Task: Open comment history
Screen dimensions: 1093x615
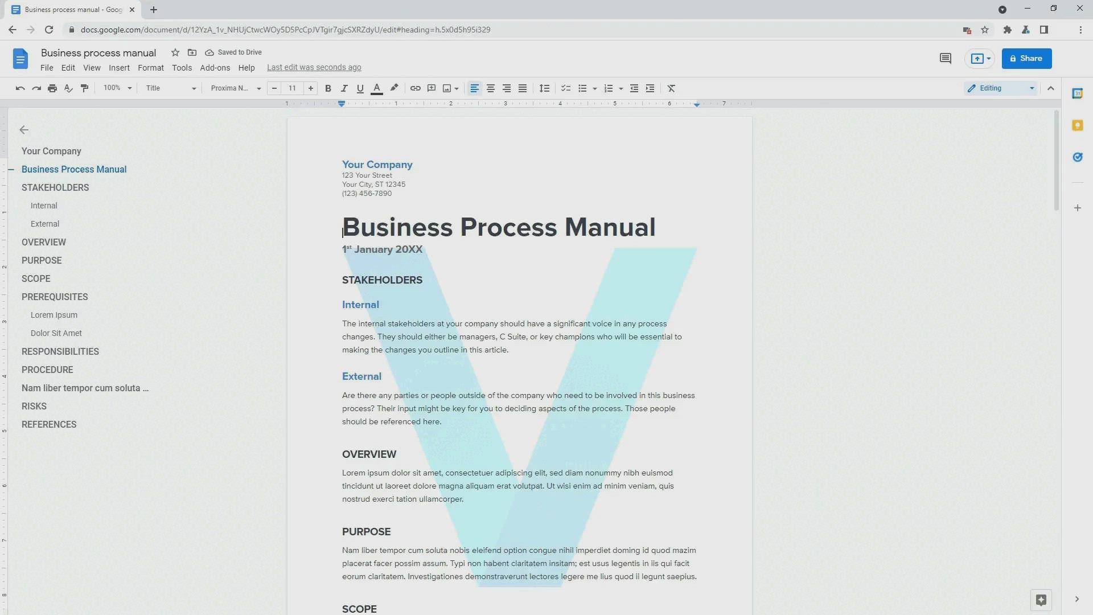Action: click(x=946, y=59)
